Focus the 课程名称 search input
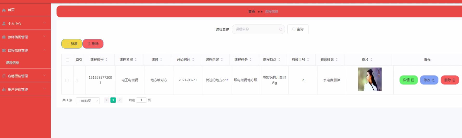Viewport: 462px width, 138px height. click(258, 29)
